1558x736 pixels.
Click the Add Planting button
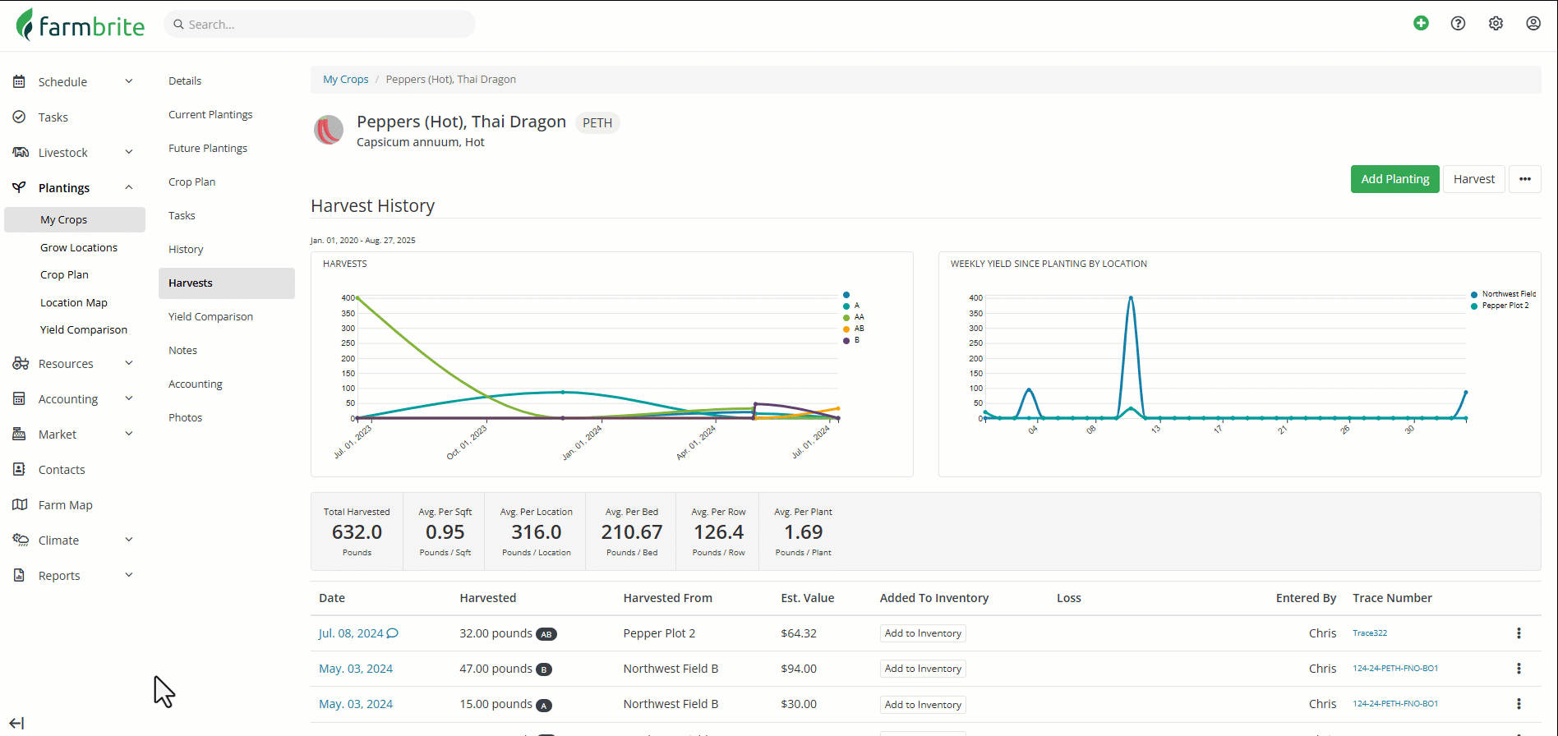click(1394, 179)
